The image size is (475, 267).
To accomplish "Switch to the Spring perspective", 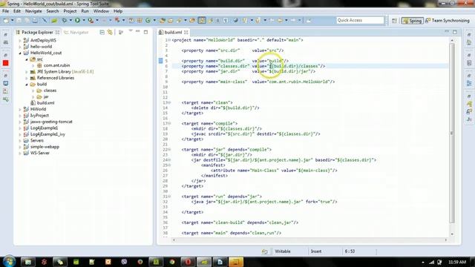I will [x=412, y=21].
